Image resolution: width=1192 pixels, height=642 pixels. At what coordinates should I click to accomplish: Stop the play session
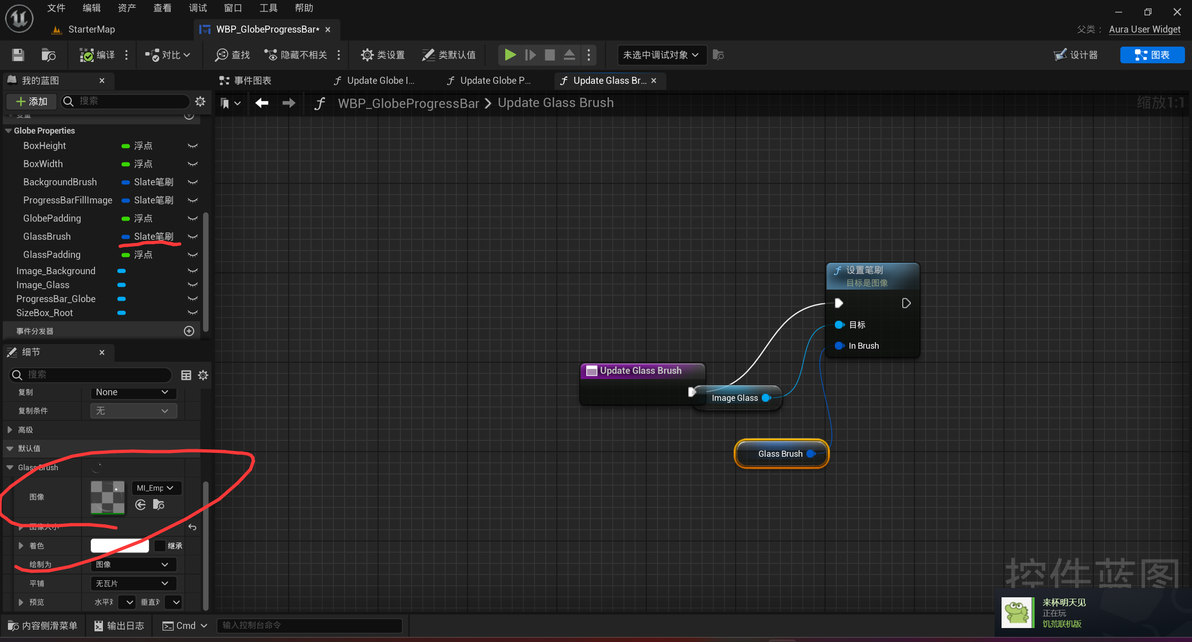click(550, 55)
